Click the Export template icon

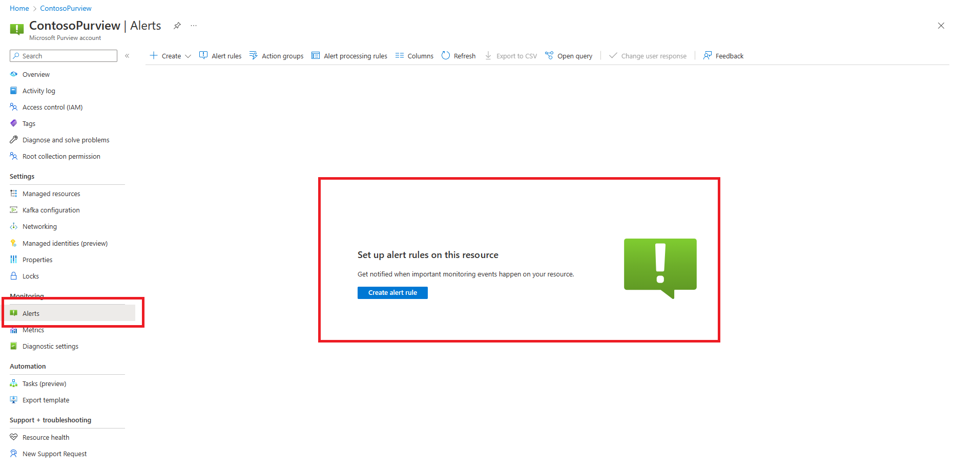pos(14,400)
